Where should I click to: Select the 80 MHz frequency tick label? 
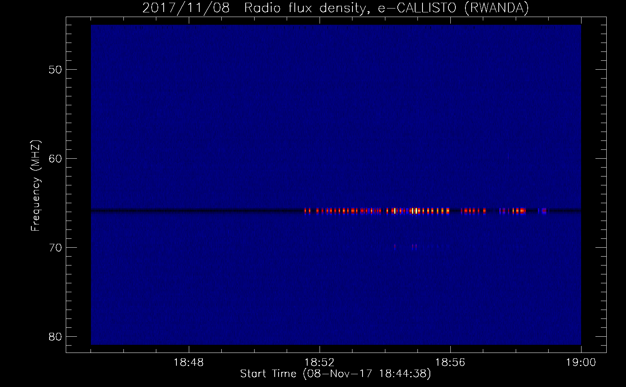coord(56,336)
